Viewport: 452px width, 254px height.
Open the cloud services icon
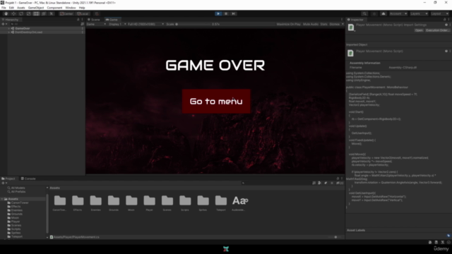(x=383, y=13)
